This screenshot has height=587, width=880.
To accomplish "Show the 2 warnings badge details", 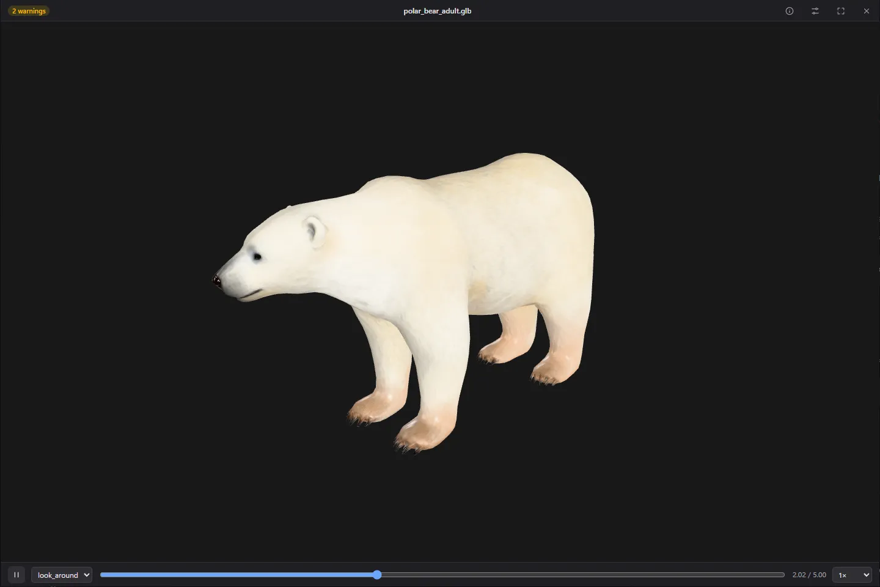I will coord(29,11).
